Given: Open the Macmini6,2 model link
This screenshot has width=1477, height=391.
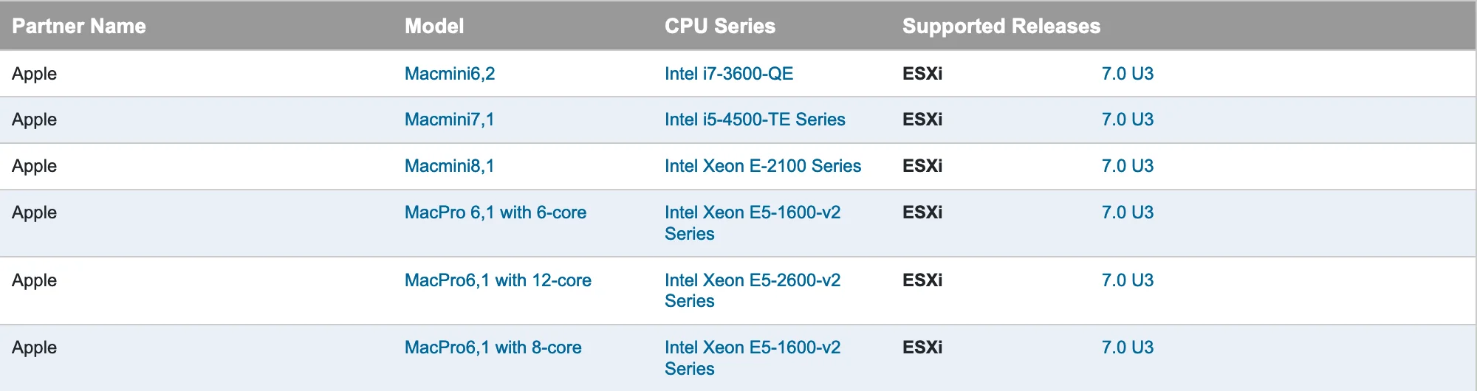Looking at the screenshot, I should point(449,74).
